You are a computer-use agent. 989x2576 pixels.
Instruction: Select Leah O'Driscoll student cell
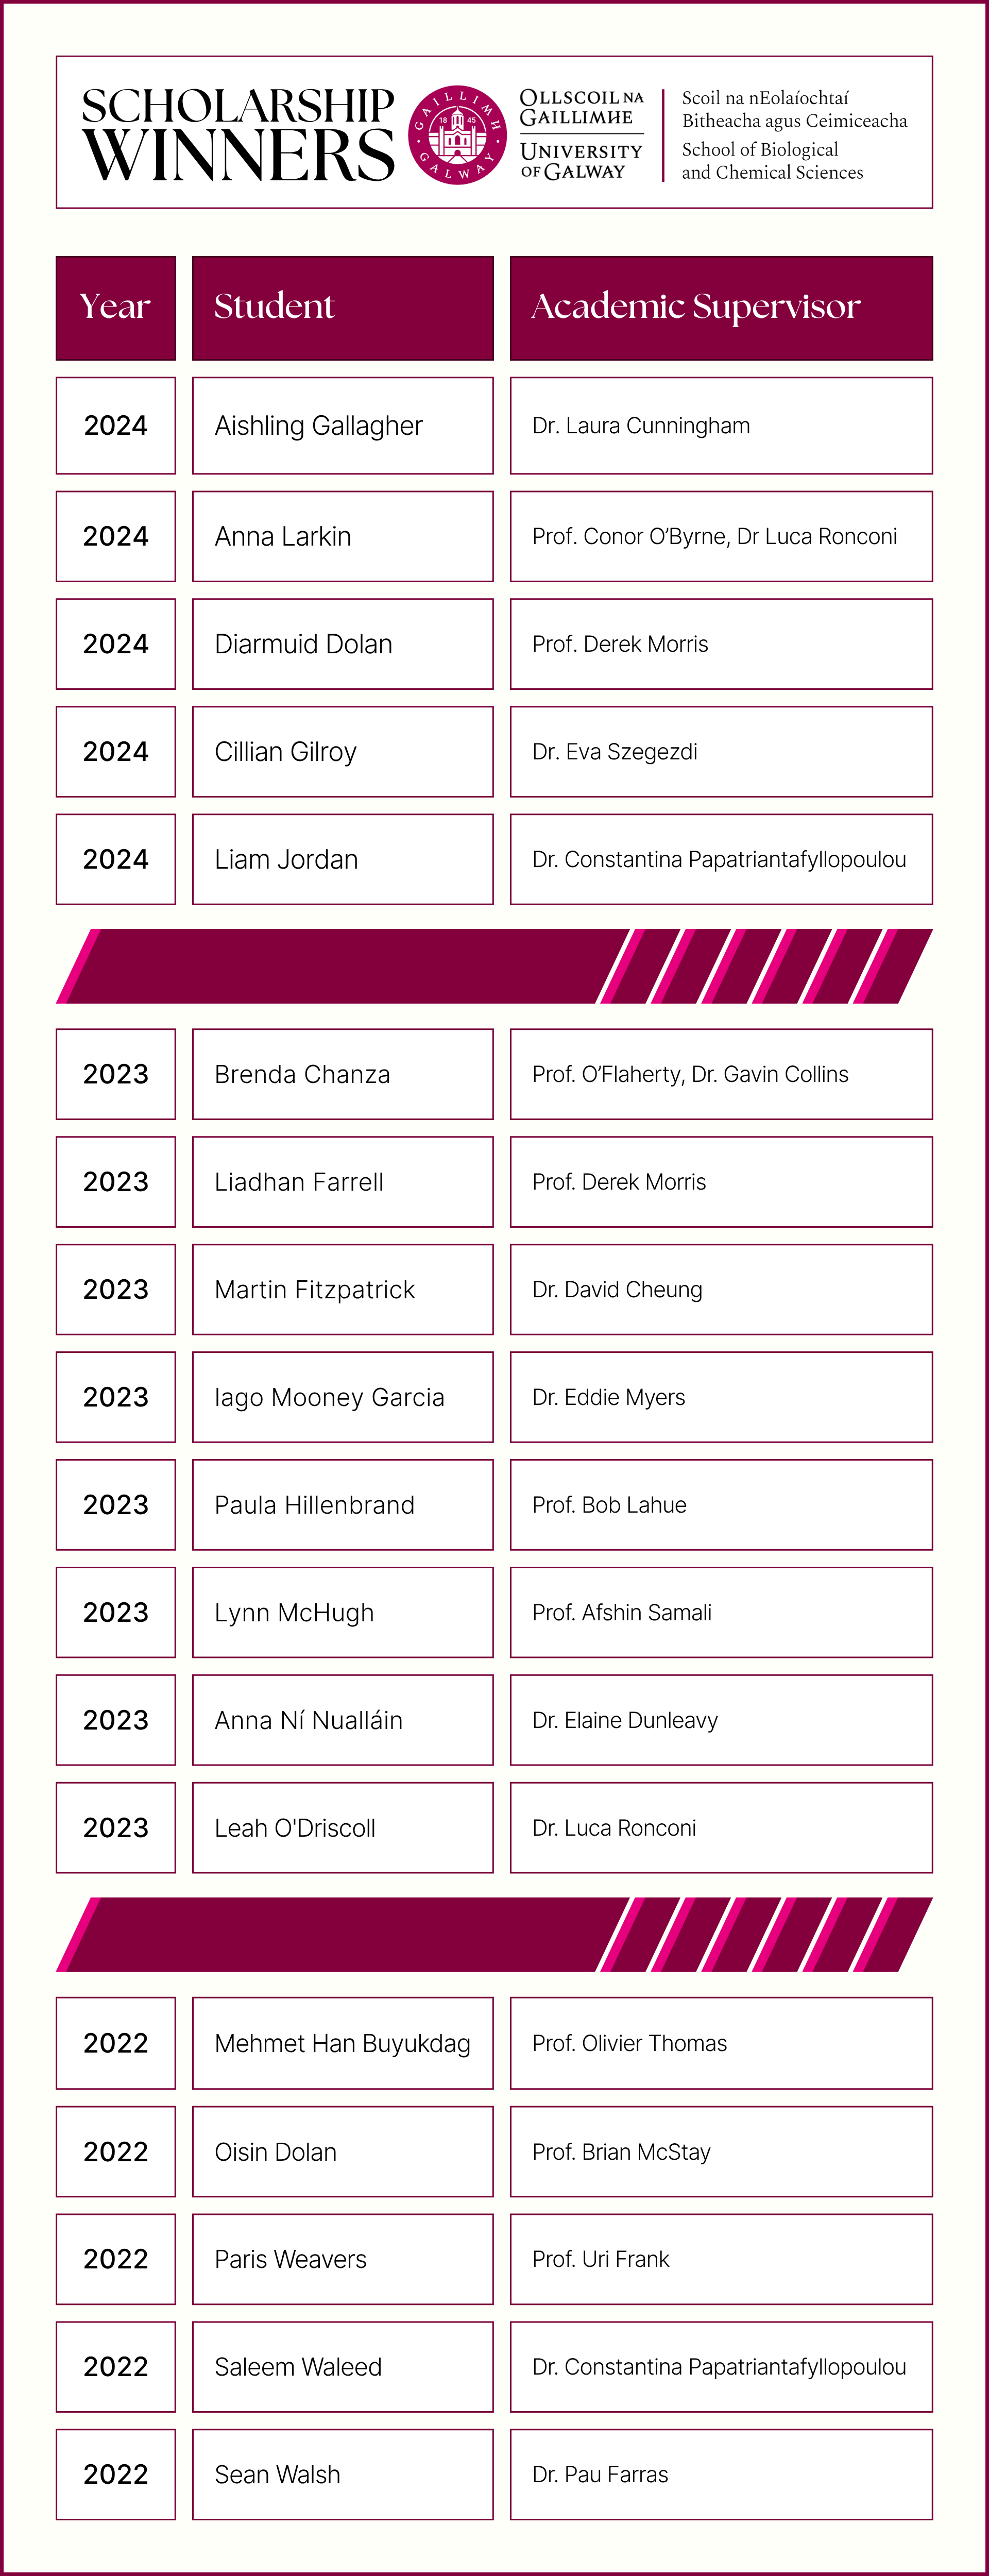pos(342,1828)
